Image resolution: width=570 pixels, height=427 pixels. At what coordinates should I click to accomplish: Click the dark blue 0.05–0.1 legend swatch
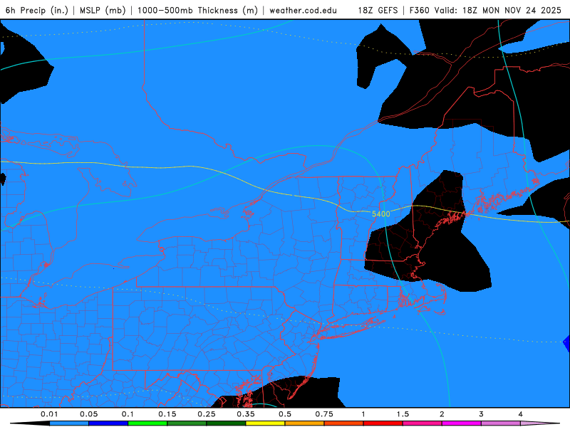pyautogui.click(x=108, y=423)
